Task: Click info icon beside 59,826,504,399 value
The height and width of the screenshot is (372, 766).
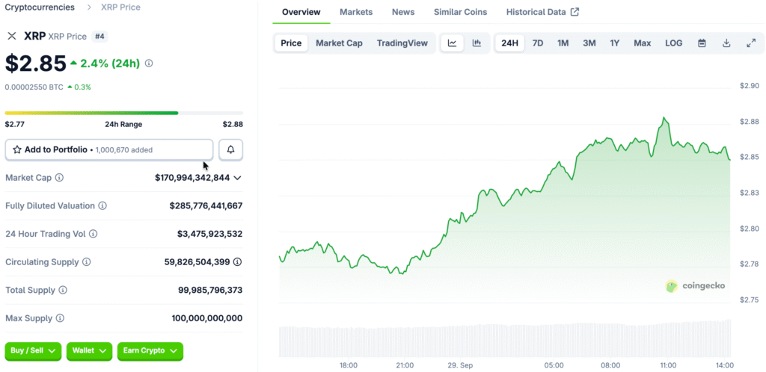Action: (x=237, y=261)
